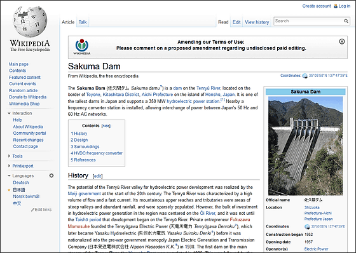Click the infobox coordinates globe icon
Screen dimensions: 356x253
307,226
